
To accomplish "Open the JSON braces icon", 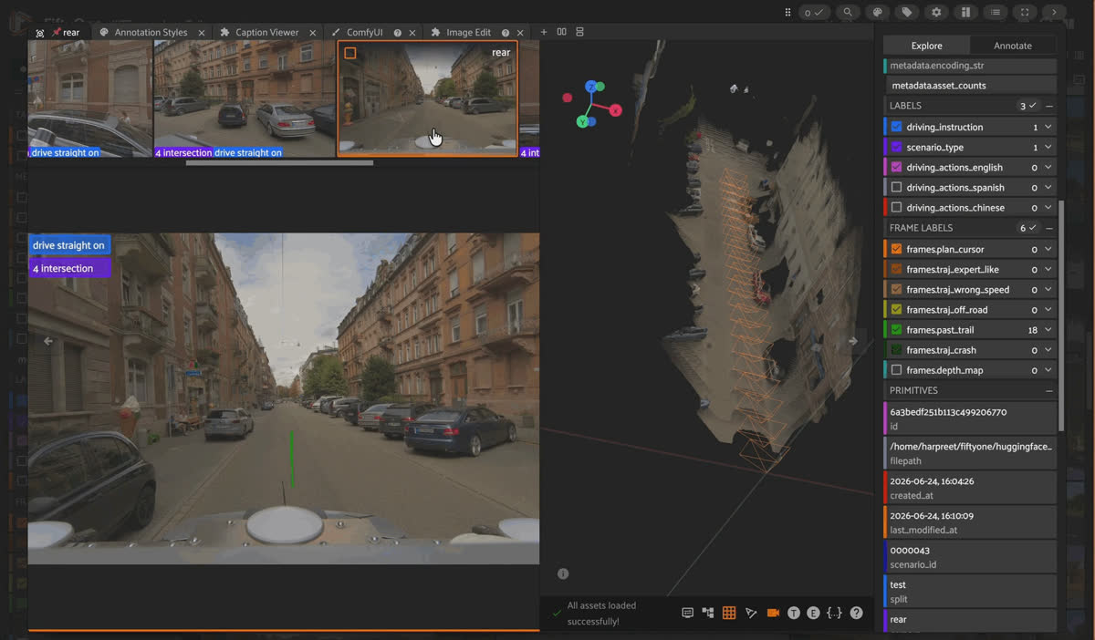I will tap(834, 613).
